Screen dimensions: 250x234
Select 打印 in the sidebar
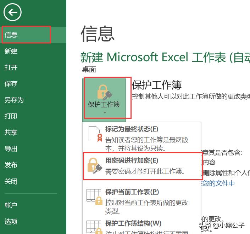[33, 116]
